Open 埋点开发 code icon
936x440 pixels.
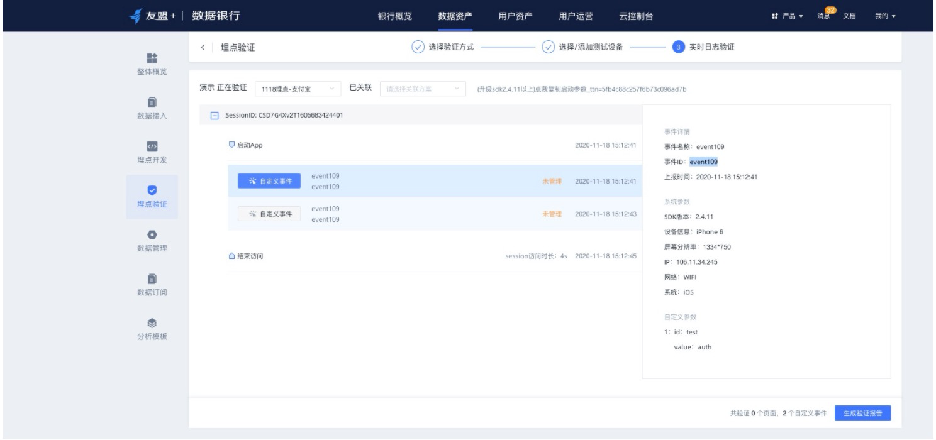pos(152,146)
